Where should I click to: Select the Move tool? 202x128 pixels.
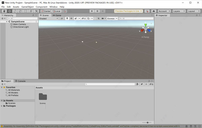(x=9, y=11)
